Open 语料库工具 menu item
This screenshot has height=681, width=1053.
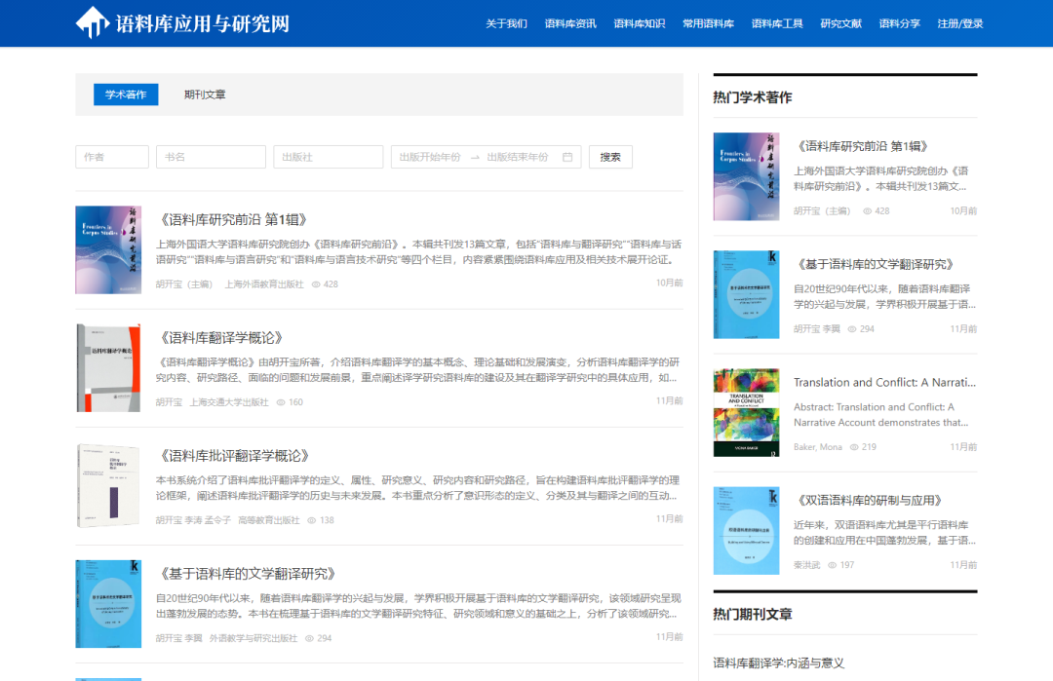[777, 23]
